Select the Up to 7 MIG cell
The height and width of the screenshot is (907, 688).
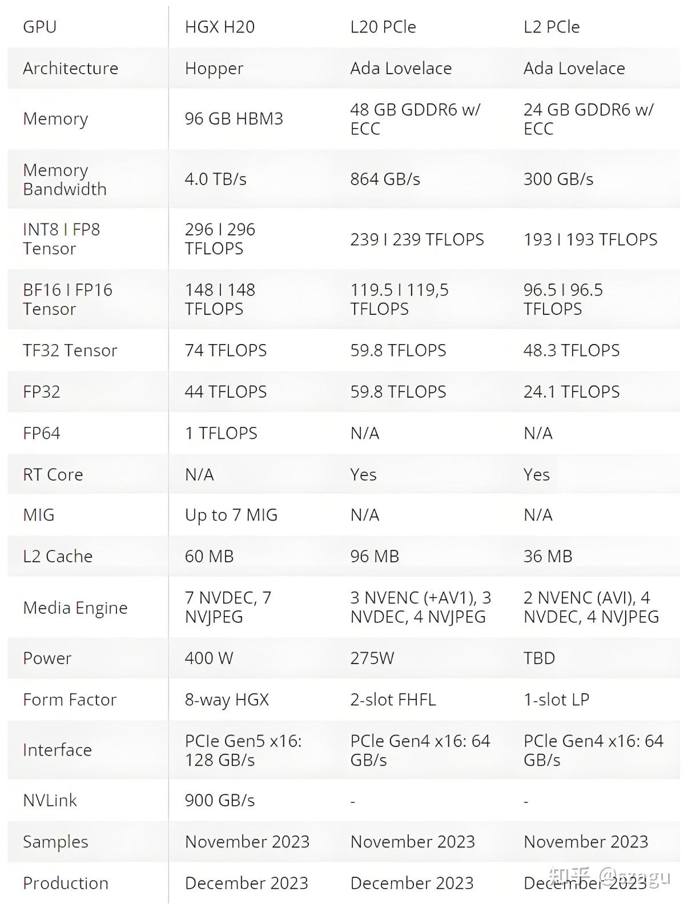(x=231, y=515)
